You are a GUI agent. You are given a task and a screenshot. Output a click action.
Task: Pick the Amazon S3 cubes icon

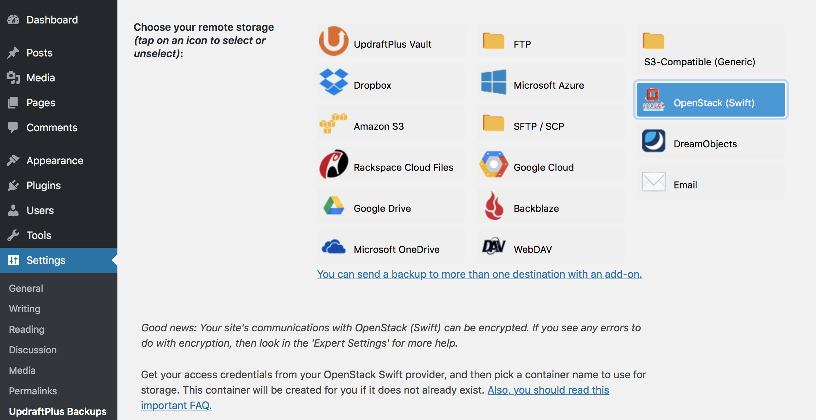[333, 124]
